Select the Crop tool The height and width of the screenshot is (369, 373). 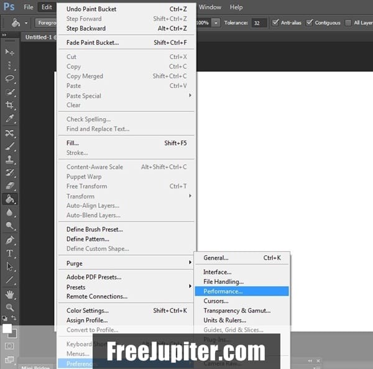click(9, 105)
